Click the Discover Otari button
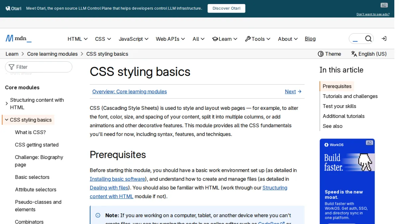The height and width of the screenshot is (224, 399). click(x=226, y=8)
